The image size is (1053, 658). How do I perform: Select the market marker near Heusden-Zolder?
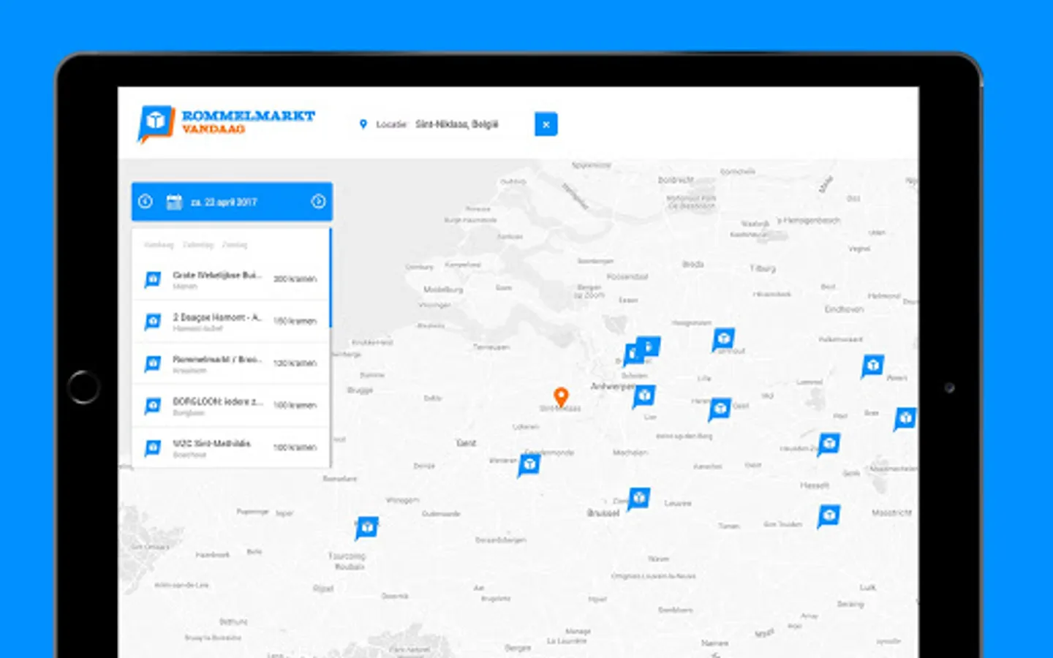pos(828,444)
